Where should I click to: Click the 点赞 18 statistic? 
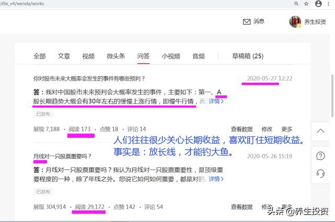[109, 129]
